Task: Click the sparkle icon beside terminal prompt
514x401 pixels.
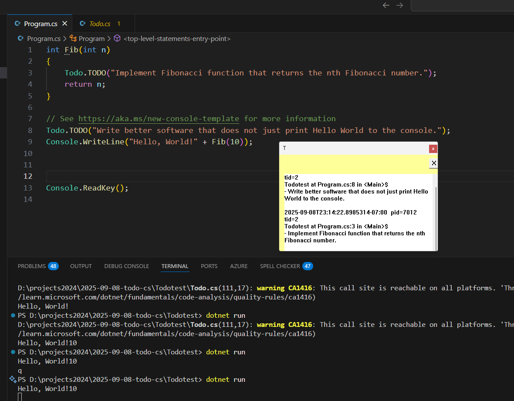Action: point(13,379)
